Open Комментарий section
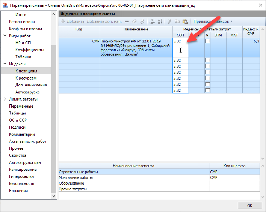This screenshot has width=266, height=212. pos(22,134)
